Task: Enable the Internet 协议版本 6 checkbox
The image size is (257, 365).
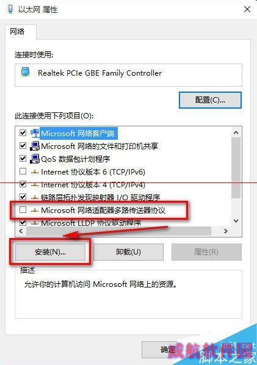Action: pyautogui.click(x=23, y=172)
